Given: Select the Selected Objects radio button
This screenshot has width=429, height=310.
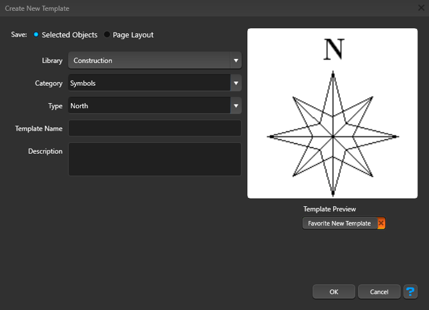Looking at the screenshot, I should click(36, 35).
